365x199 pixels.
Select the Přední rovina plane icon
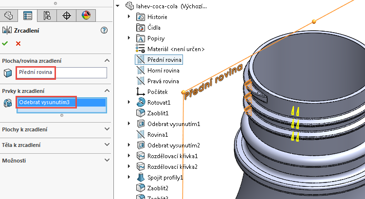pyautogui.click(x=141, y=59)
